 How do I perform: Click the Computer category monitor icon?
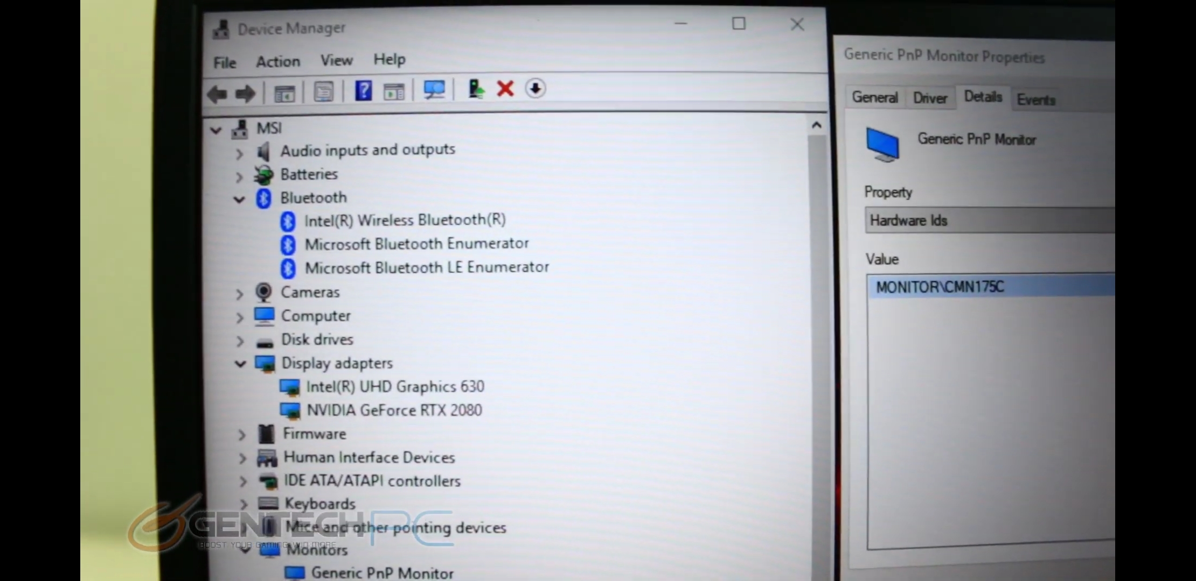tap(264, 316)
